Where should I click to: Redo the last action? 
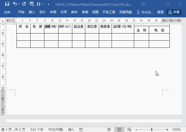click(x=24, y=4)
